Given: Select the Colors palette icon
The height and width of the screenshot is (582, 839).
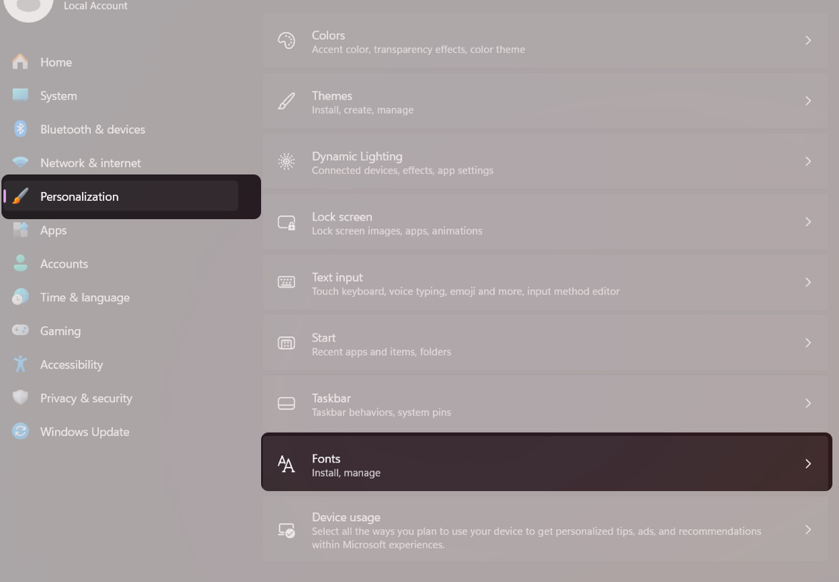Looking at the screenshot, I should [287, 40].
